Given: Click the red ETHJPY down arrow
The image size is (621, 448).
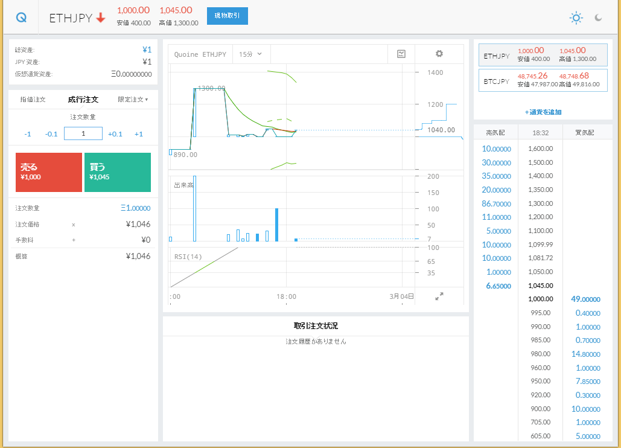Looking at the screenshot, I should (101, 18).
